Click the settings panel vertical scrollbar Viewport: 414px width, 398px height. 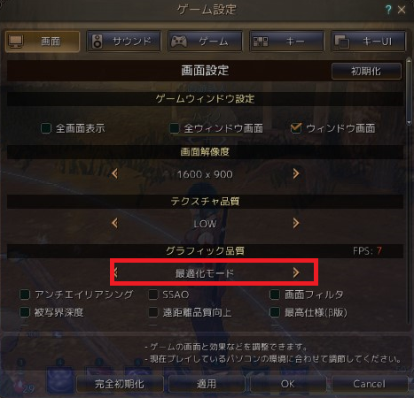tap(409, 91)
